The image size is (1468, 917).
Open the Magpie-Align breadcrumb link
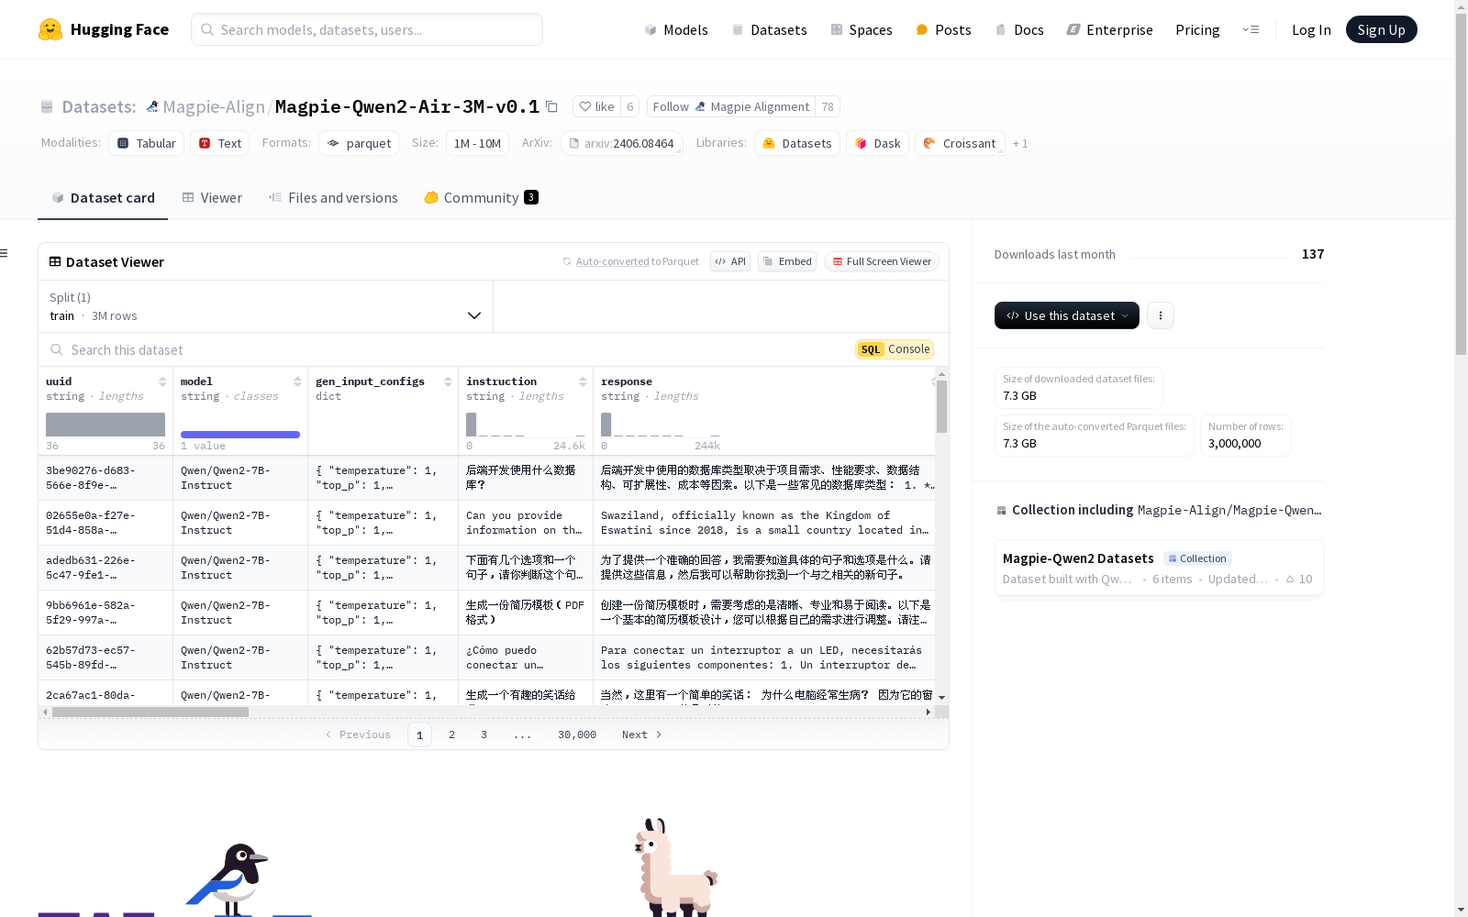click(214, 106)
